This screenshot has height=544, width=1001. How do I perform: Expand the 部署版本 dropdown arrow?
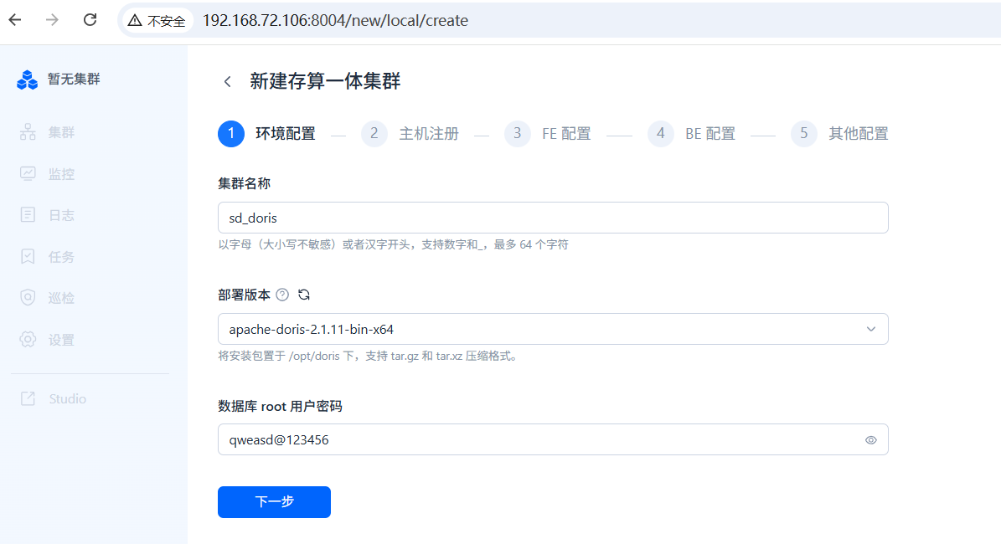click(x=871, y=329)
